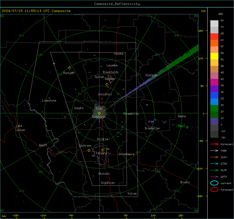Select the 33 dBZ blue color swatch
This screenshot has height=219, width=234.
(x=214, y=95)
